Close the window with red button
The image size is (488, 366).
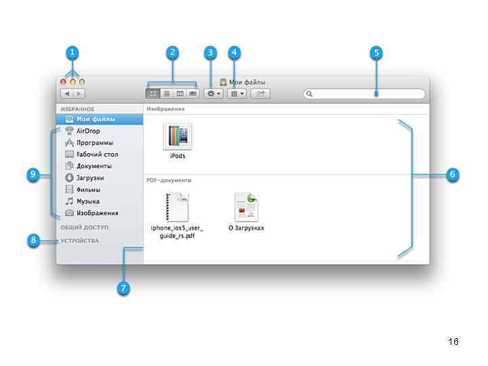(x=63, y=82)
